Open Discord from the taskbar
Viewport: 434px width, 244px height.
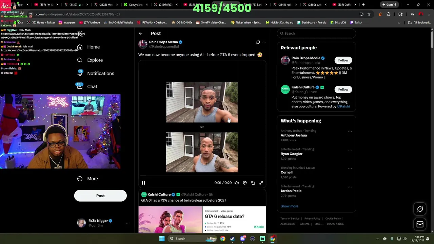(x=242, y=239)
